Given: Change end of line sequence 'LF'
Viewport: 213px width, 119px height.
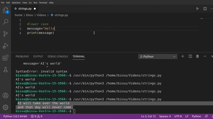Looking at the screenshot, I should pyautogui.click(x=187, y=116).
